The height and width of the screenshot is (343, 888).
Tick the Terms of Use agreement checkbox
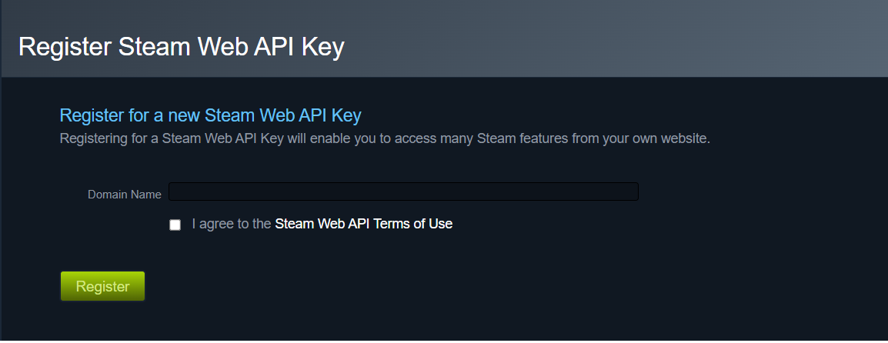click(x=175, y=225)
